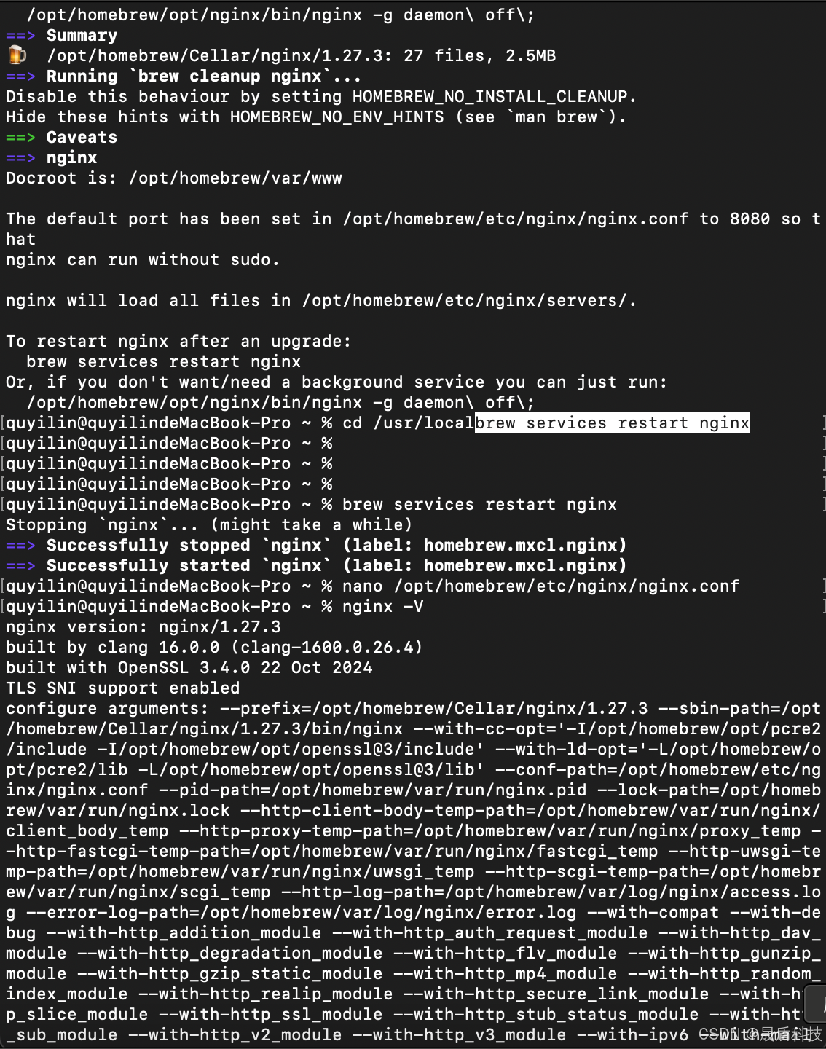Click the built with OpenSSL 3.4.0 line
This screenshot has height=1049, width=826.
pyautogui.click(x=189, y=668)
